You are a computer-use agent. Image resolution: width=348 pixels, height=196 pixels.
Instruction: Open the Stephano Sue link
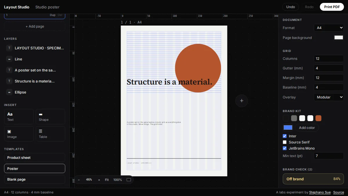point(320,192)
